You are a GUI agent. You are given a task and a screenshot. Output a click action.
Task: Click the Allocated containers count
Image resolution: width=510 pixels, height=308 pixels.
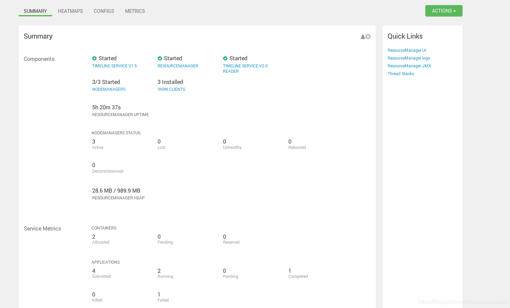(94, 237)
